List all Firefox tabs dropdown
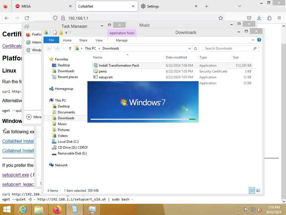The width and height of the screenshot is (286, 215). [240, 6]
